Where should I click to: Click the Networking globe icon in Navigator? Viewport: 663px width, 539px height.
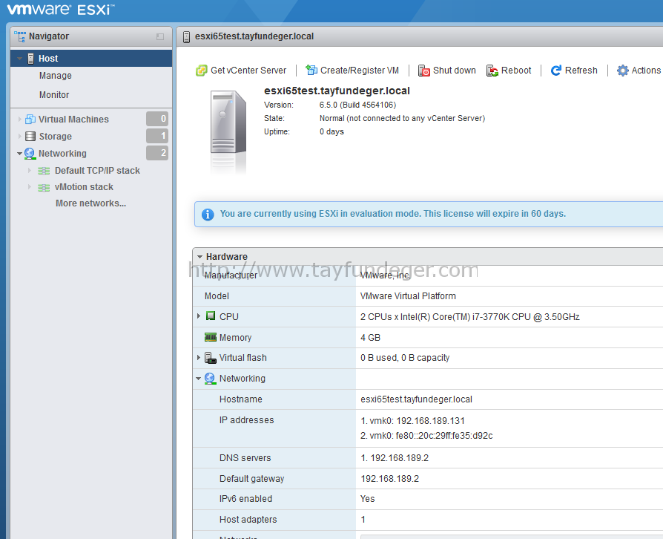pos(30,154)
